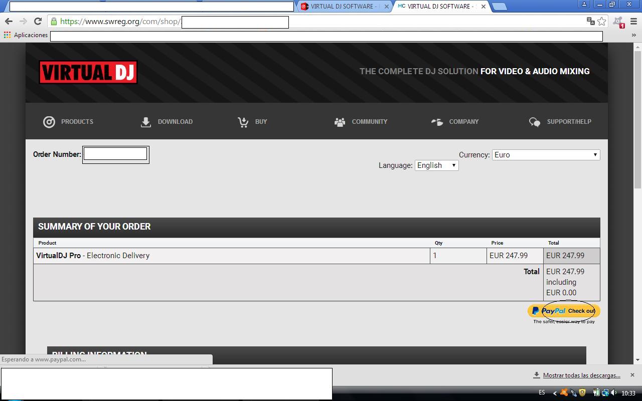
Task: Show hidden system tray icons
Action: (x=555, y=393)
